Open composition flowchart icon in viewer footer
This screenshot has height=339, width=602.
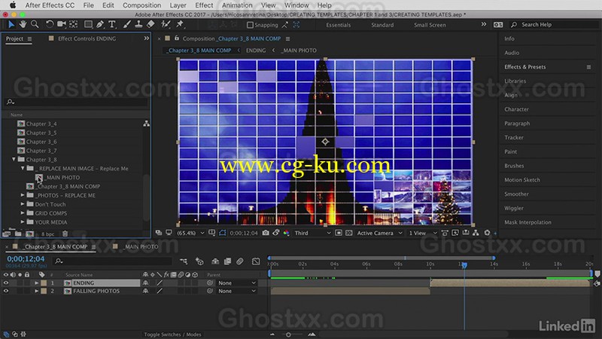476,233
